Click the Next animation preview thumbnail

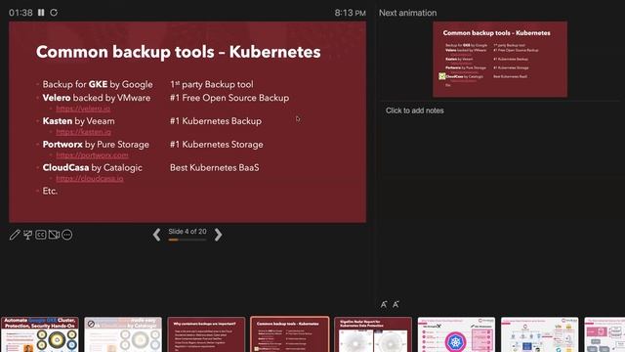500,59
